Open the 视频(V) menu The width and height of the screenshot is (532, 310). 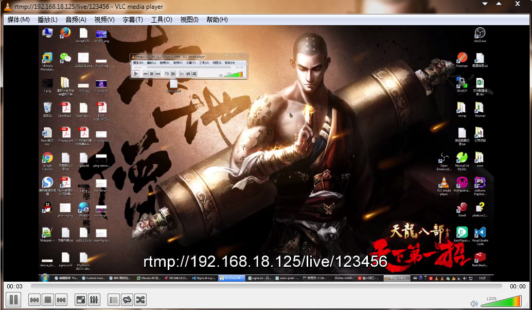104,20
